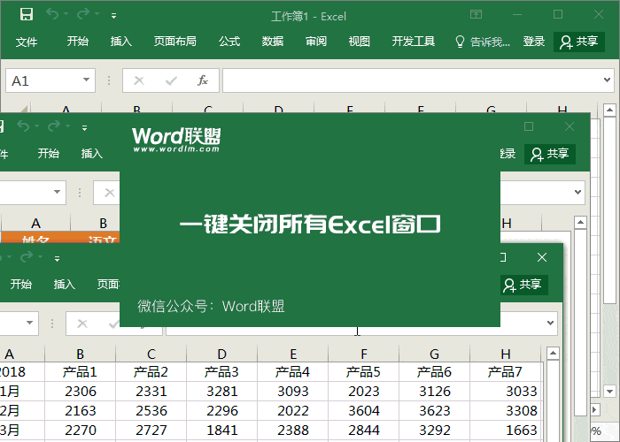Open Customize Quick Access Toolbar in 工作簿1
Viewport: 620px width, 442px height.
(x=113, y=16)
